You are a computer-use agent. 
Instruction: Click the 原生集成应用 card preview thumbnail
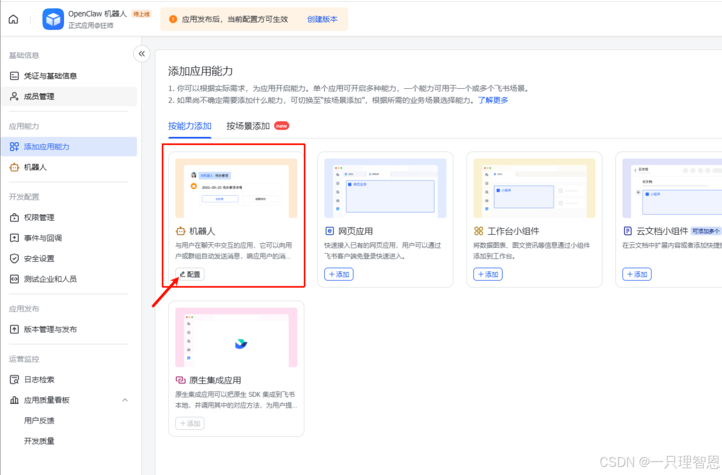(x=236, y=337)
